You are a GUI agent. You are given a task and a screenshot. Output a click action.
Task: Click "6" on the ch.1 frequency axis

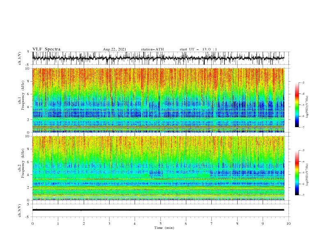(x=29, y=94)
